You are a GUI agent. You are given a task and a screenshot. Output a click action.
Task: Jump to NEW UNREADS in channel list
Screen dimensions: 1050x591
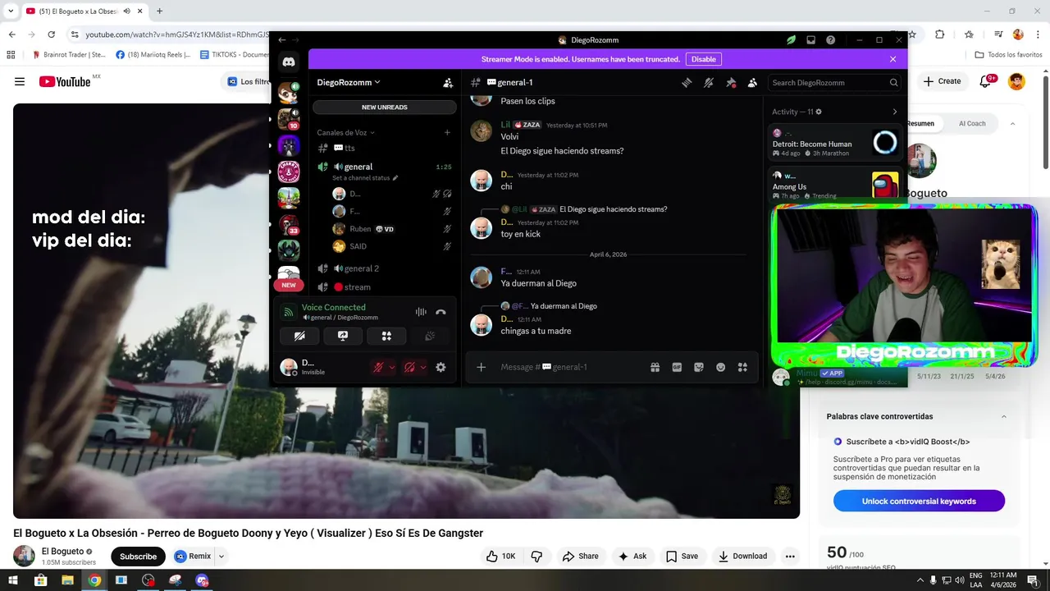click(384, 107)
